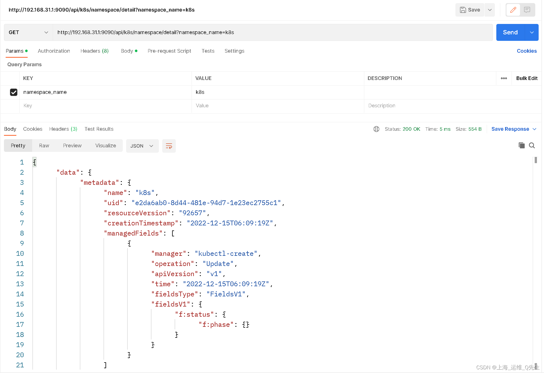
Task: Click the Send button
Action: click(510, 32)
